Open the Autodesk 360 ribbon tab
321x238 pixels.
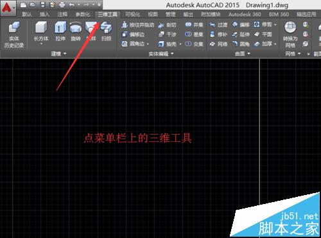tap(245, 15)
